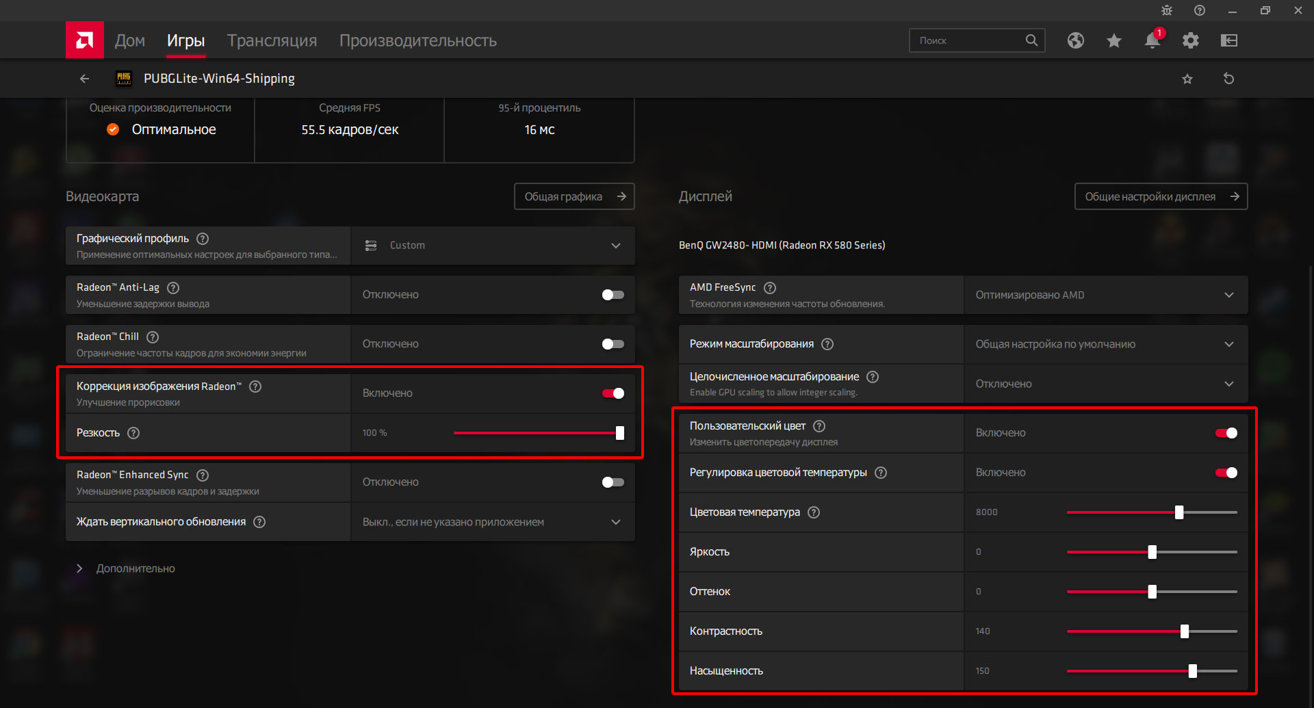Click the Поиск search field

click(x=977, y=40)
